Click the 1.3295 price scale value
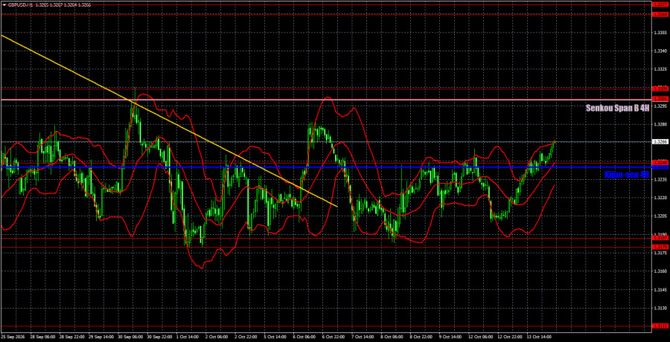Image resolution: width=670 pixels, height=342 pixels. (660, 106)
